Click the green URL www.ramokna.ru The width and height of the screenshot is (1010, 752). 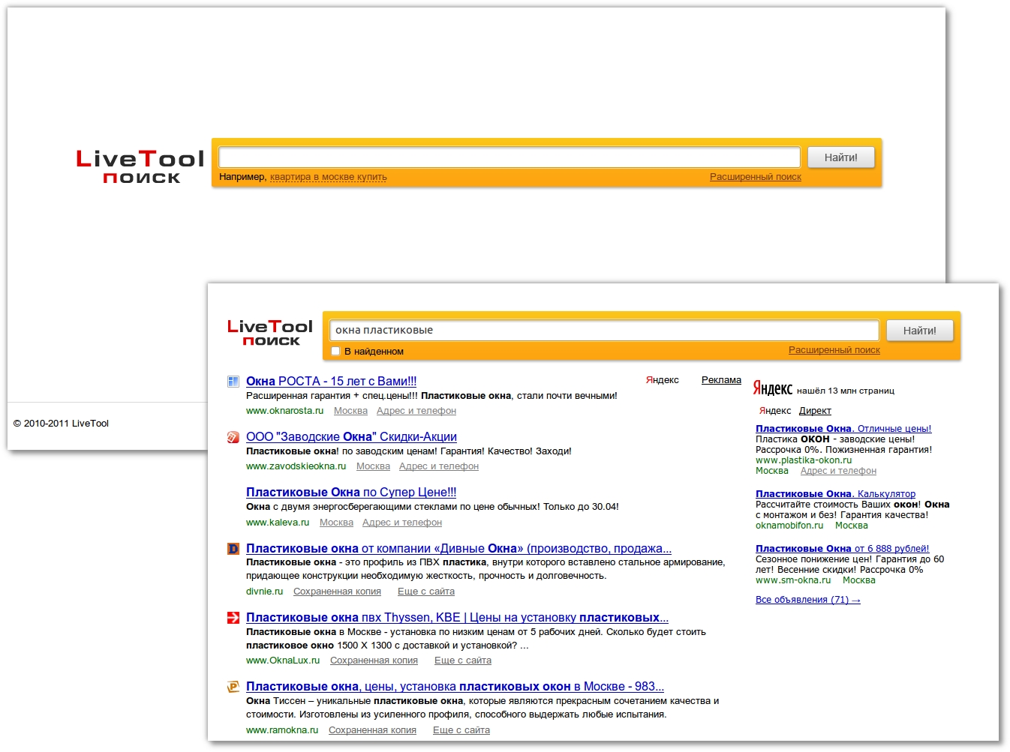[x=282, y=730]
